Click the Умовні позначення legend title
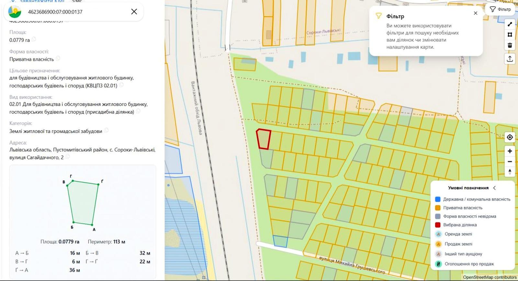This screenshot has height=281, width=518. click(x=468, y=188)
